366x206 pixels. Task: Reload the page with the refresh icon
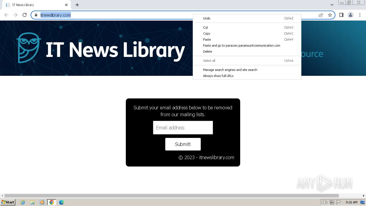coord(25,15)
